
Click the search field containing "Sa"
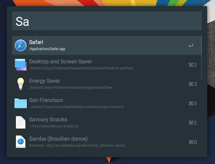pos(107,21)
